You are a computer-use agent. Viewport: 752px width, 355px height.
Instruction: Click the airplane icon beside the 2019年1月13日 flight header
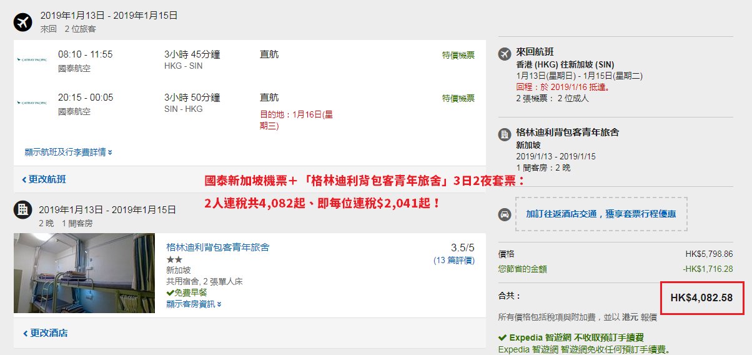click(23, 22)
